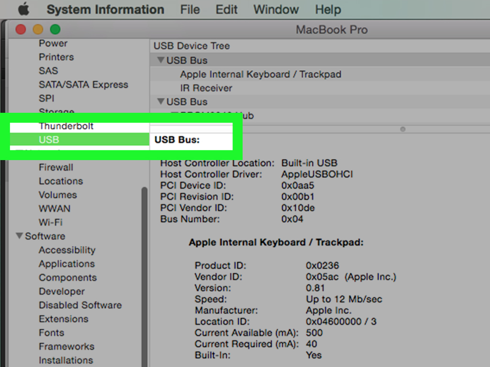
Task: Click the PCI Revision ID value 0x00b1
Action: [298, 196]
